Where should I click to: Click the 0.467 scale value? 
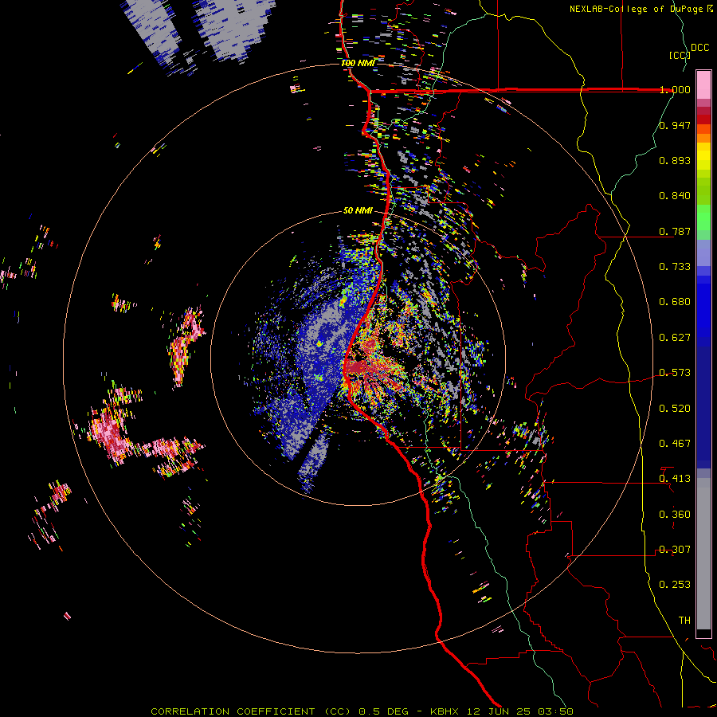[675, 444]
